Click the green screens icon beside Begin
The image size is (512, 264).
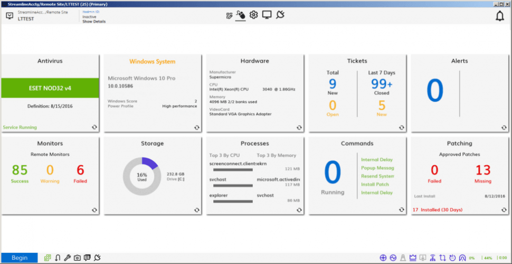click(x=48, y=258)
